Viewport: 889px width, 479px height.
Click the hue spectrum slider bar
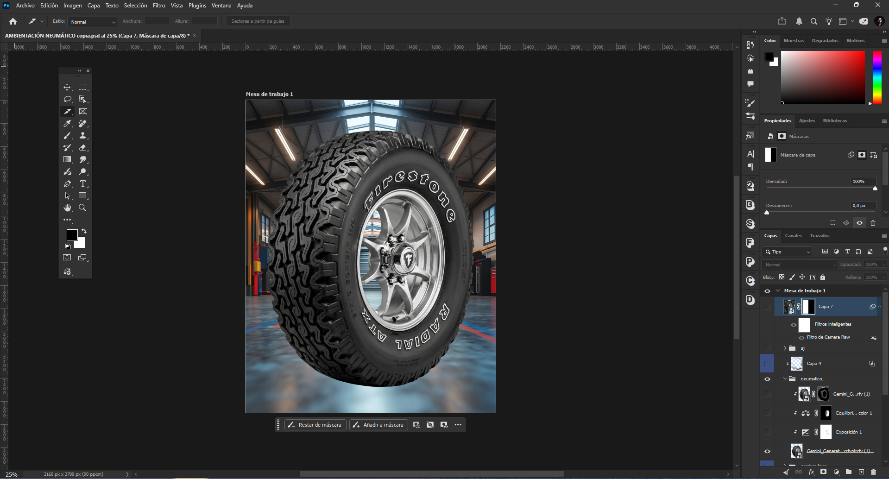(x=877, y=77)
